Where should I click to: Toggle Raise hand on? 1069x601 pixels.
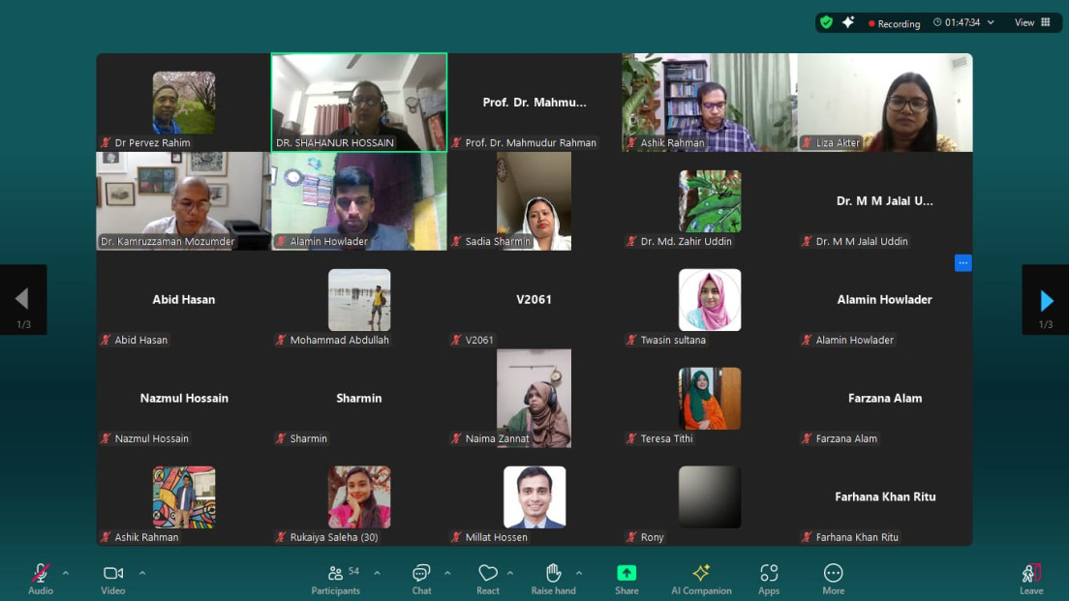(553, 578)
